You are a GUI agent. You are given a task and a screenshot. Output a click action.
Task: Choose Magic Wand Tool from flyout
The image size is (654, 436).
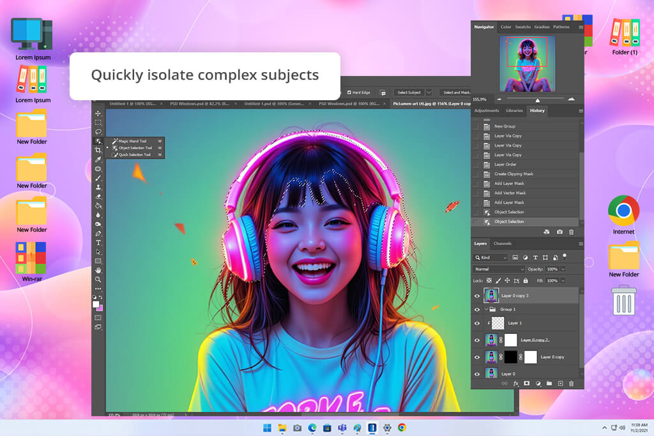[x=132, y=141]
